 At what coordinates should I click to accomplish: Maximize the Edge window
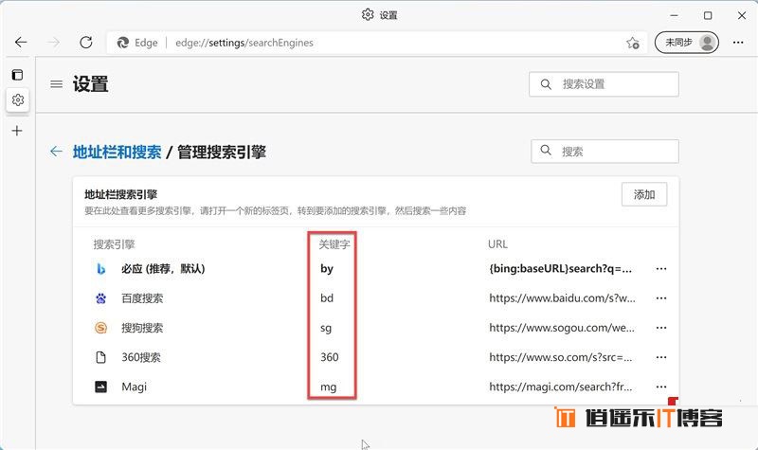tap(708, 15)
